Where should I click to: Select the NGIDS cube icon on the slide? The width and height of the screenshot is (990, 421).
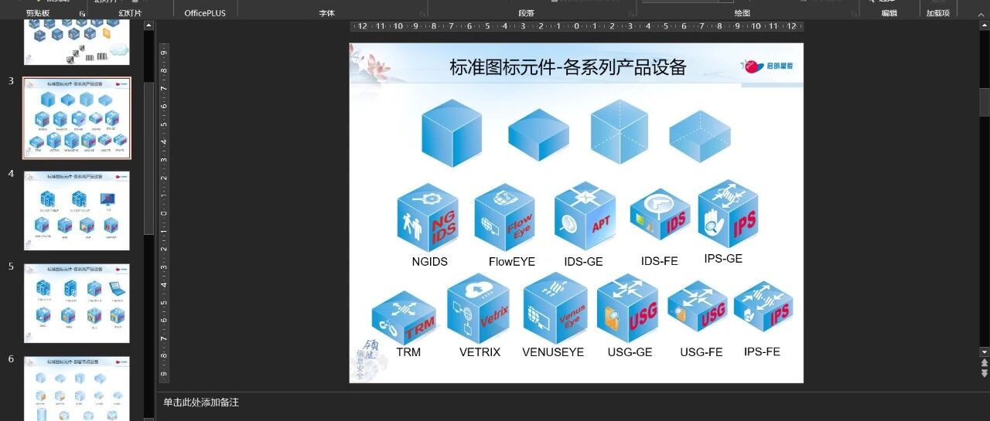click(428, 217)
